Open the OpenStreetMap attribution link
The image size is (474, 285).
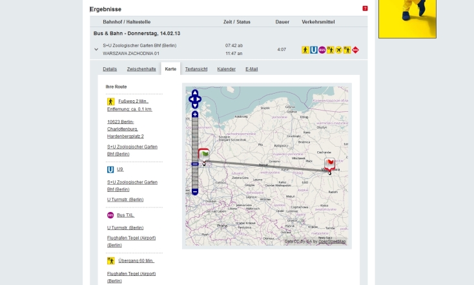click(x=332, y=242)
